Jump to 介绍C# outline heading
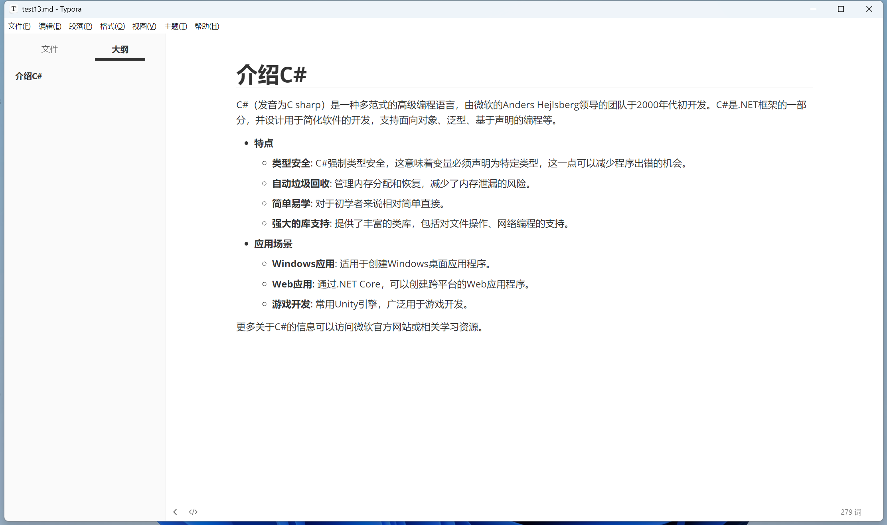887x525 pixels. (x=29, y=76)
